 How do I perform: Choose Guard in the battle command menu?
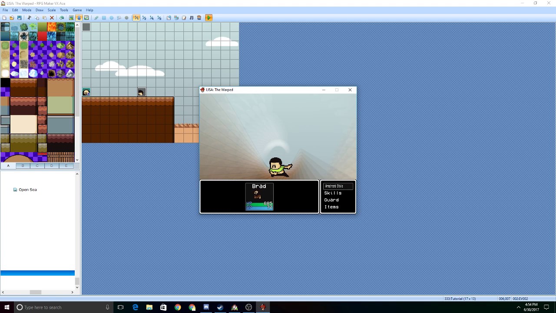331,200
